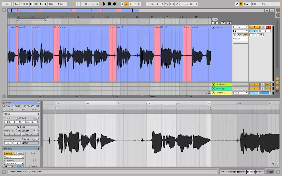Click the overview H button
The image size is (282, 176).
[x=267, y=10]
